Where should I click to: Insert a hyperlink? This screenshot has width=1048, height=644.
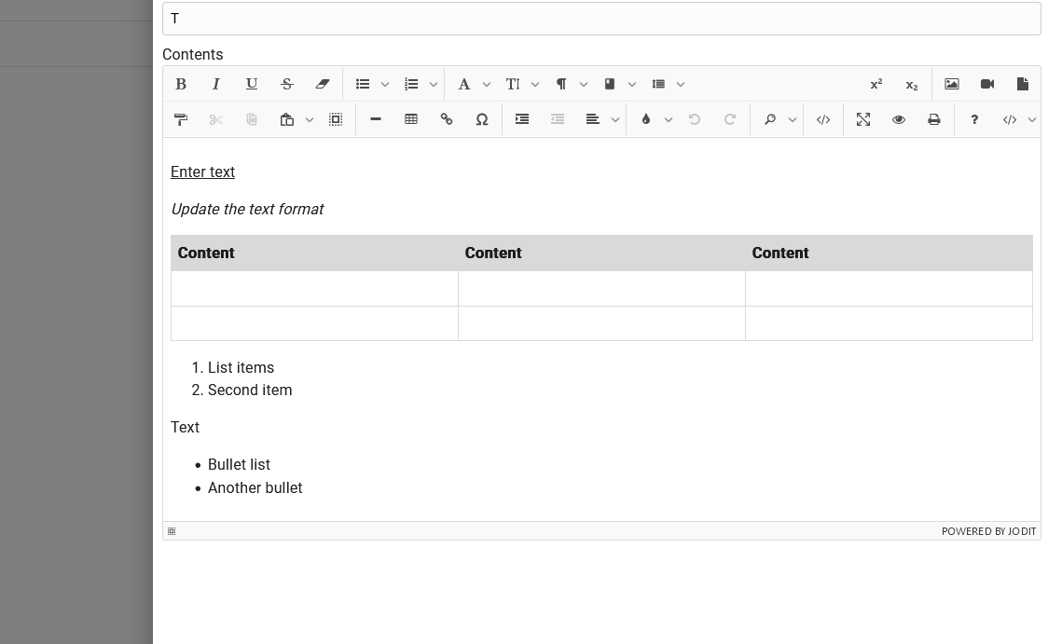(447, 119)
